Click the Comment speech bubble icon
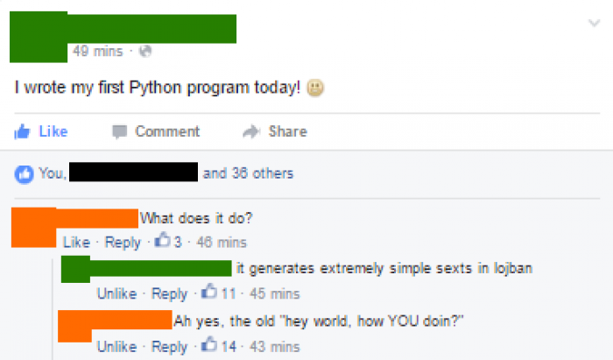613x360 pixels. [120, 131]
